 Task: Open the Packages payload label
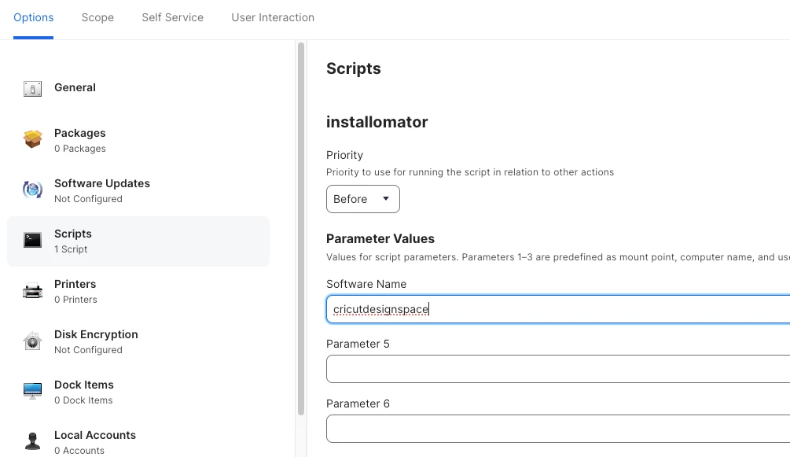[x=80, y=133]
